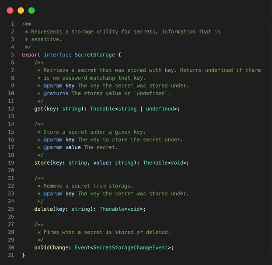Click the green maximize dot

point(32,10)
